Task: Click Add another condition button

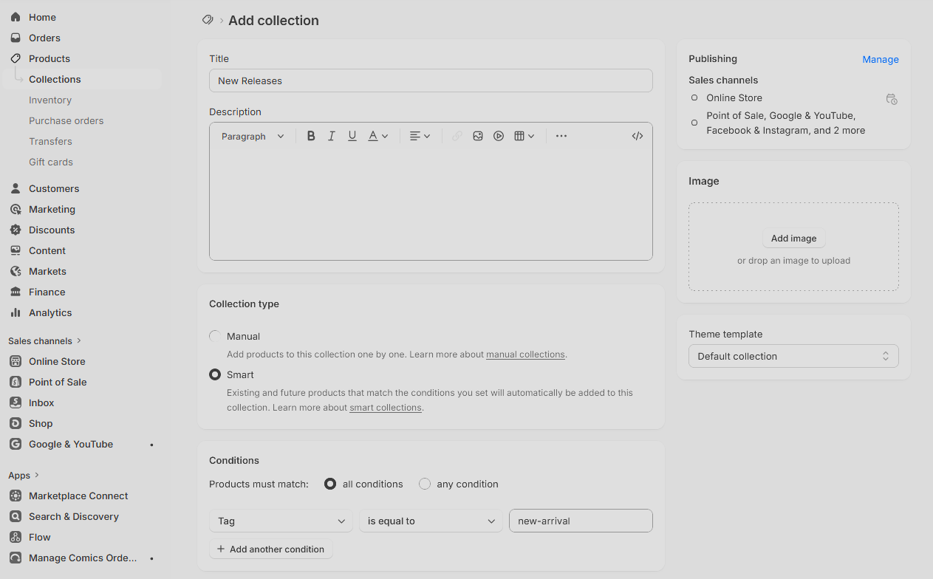Action: tap(271, 549)
